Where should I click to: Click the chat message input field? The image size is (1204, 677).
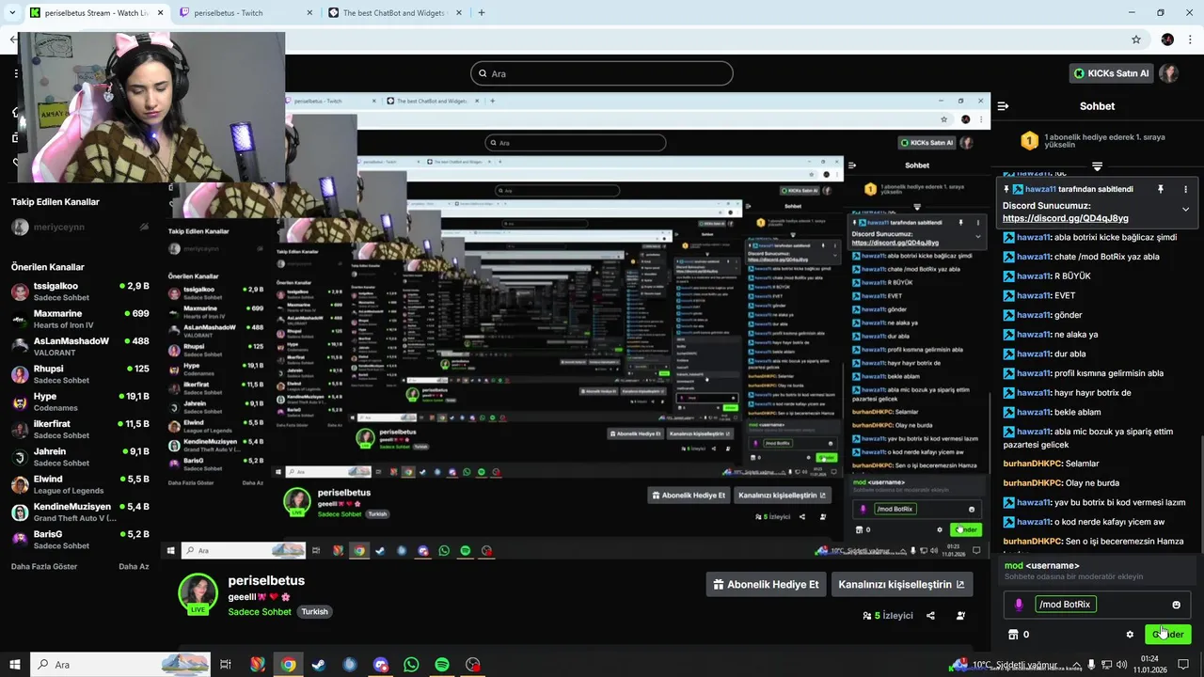click(x=1096, y=605)
